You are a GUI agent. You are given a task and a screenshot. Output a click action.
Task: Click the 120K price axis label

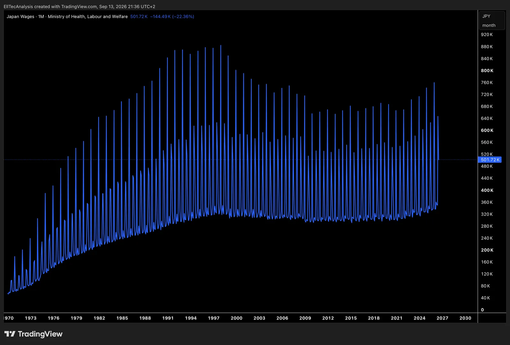(x=487, y=274)
